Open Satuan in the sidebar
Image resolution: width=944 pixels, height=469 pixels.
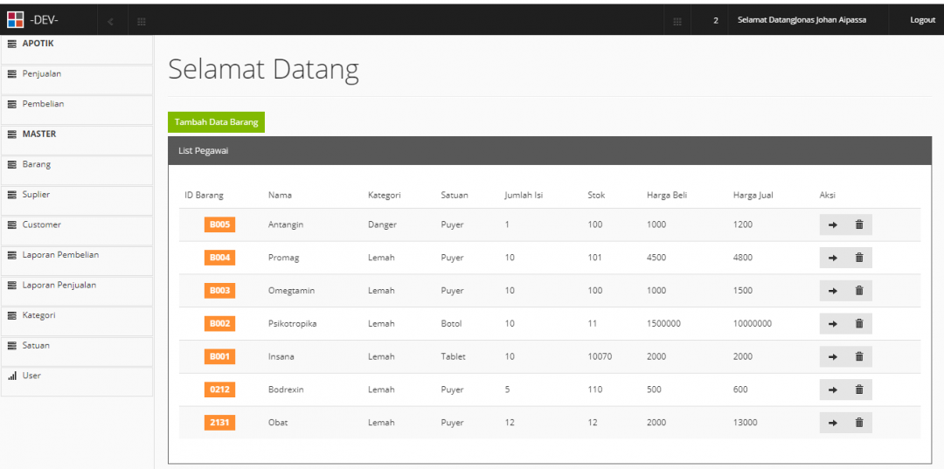point(77,352)
